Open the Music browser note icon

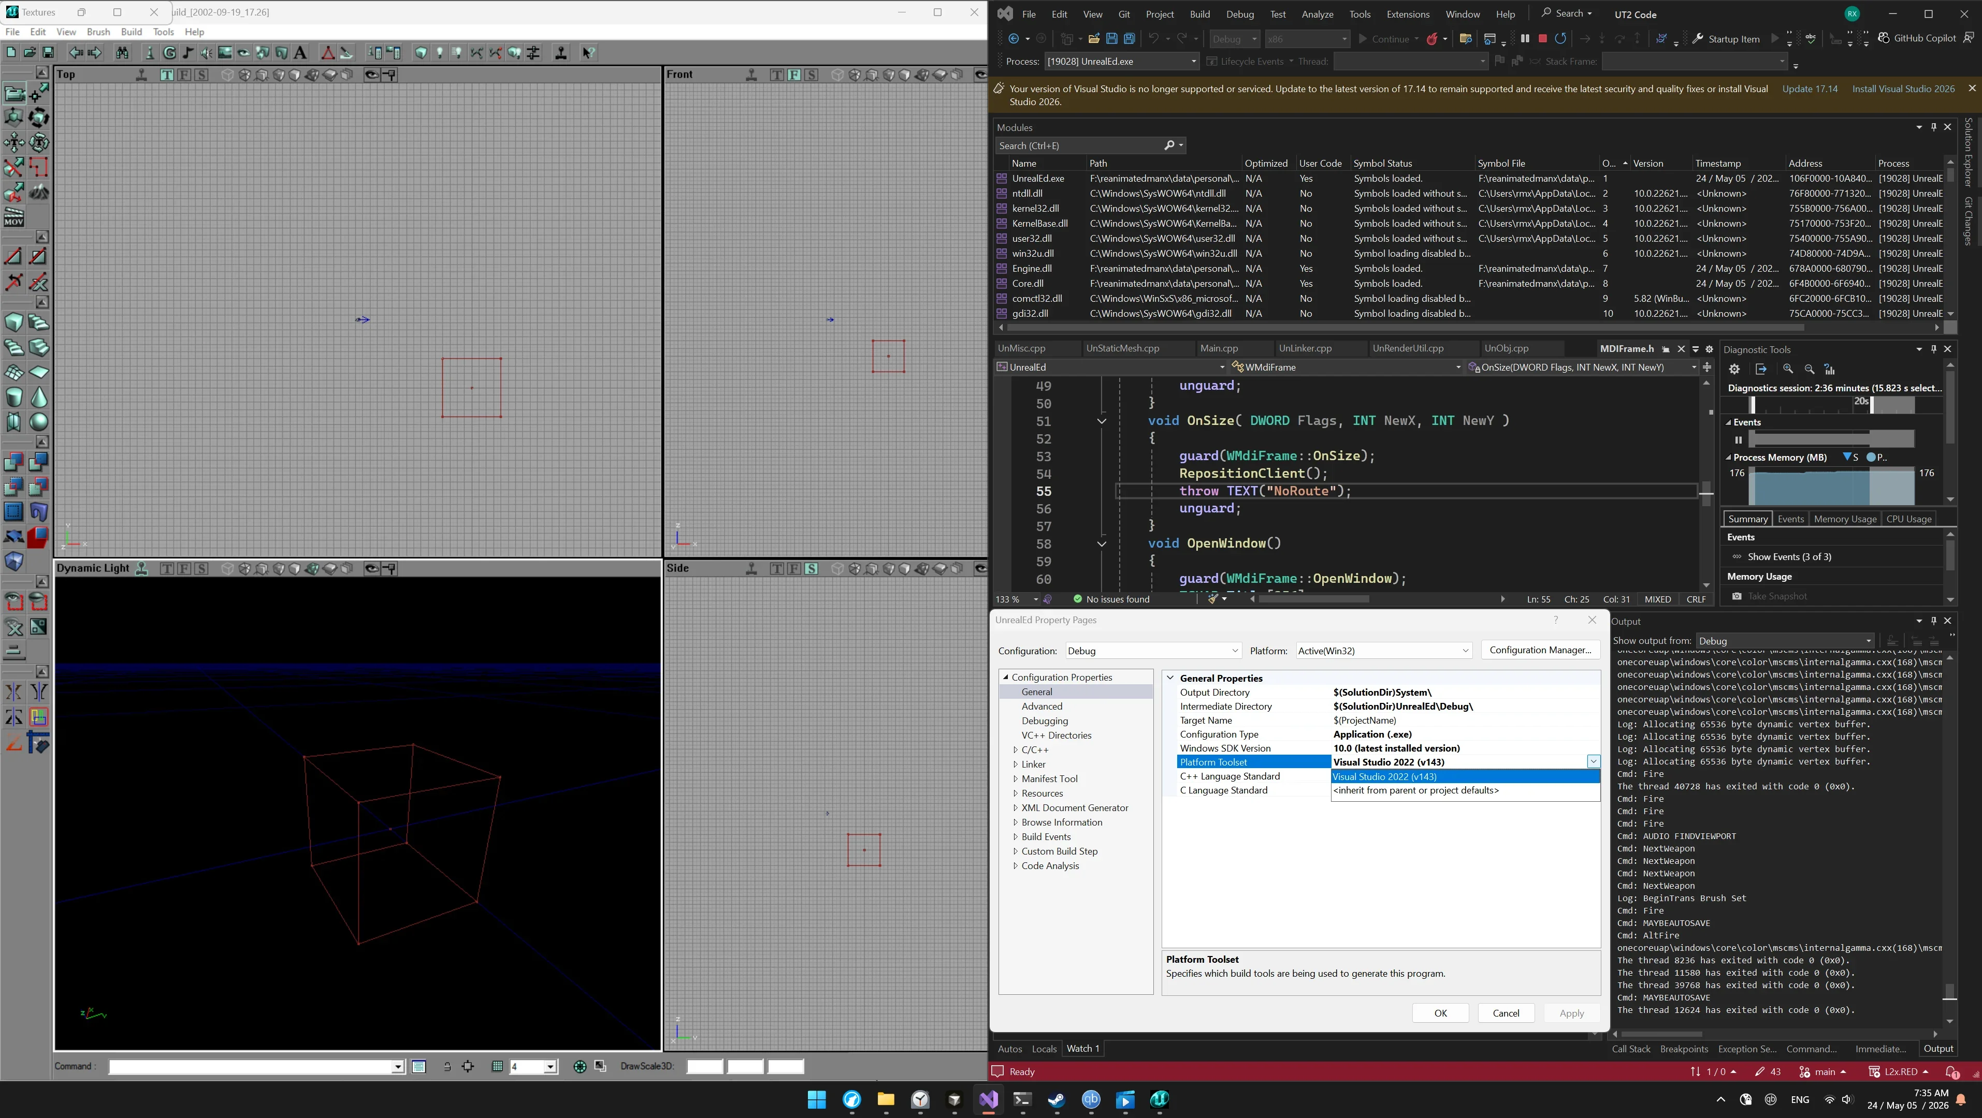(189, 53)
